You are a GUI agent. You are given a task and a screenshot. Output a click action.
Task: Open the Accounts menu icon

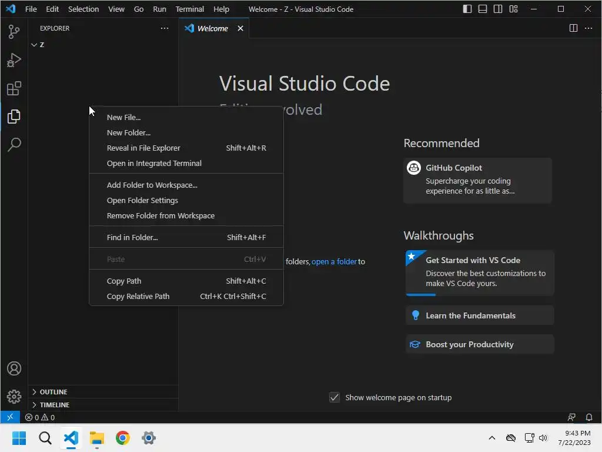pos(14,368)
